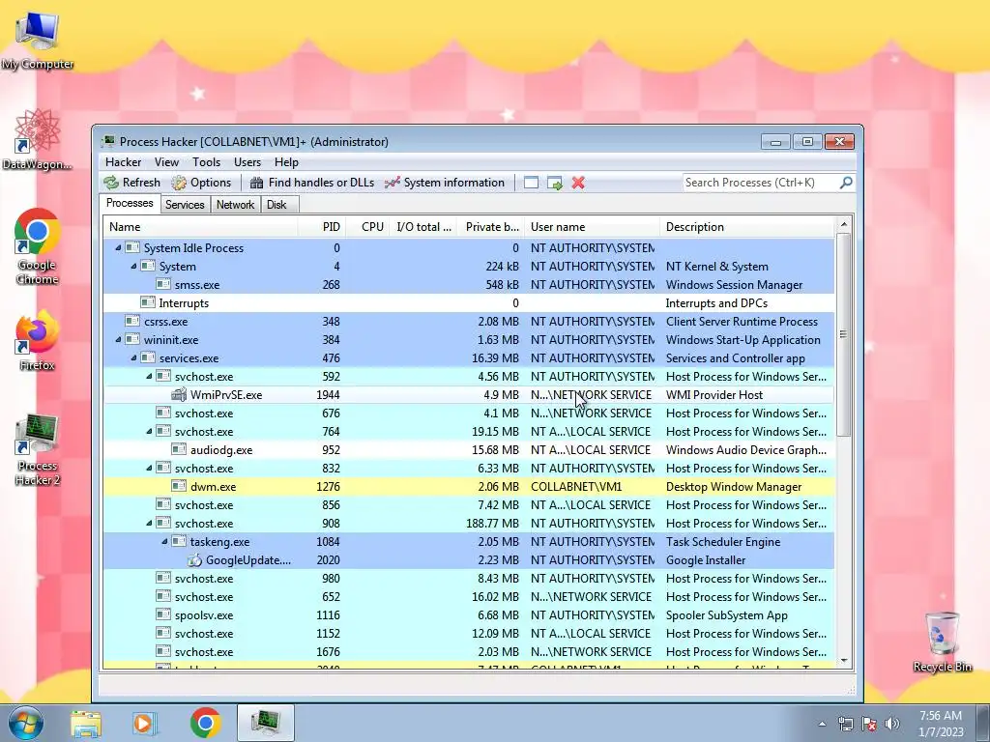Screen dimensions: 990x742
Task: Open Find handles or DLLs
Action: [x=312, y=183]
